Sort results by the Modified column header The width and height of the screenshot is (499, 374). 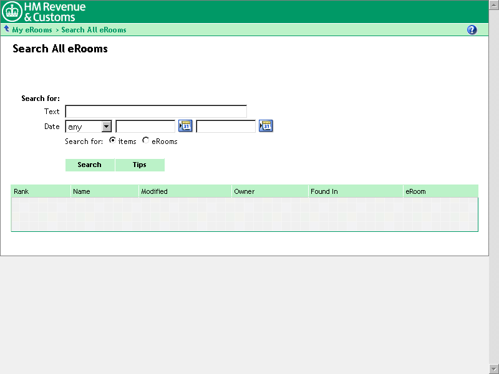154,191
